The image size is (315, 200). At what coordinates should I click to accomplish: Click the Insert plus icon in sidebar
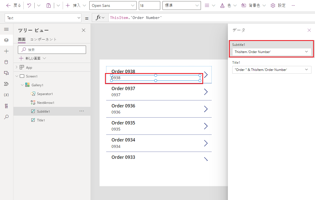6,51
